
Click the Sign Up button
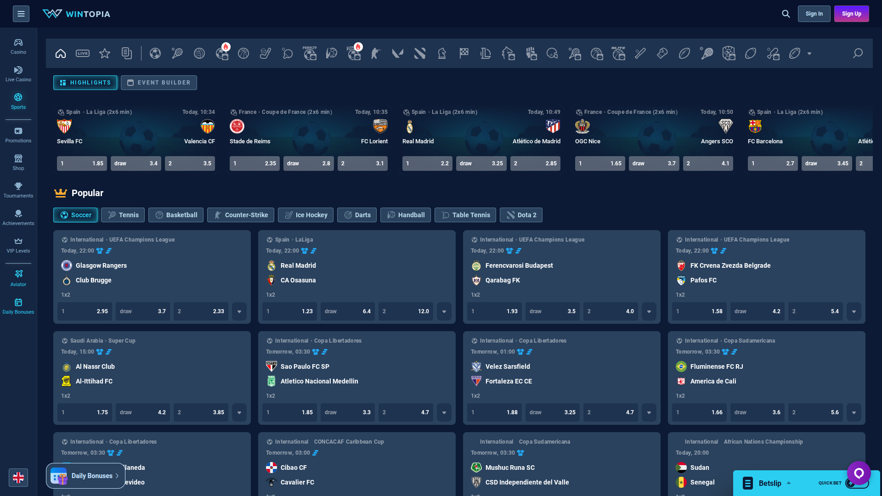[x=851, y=14]
